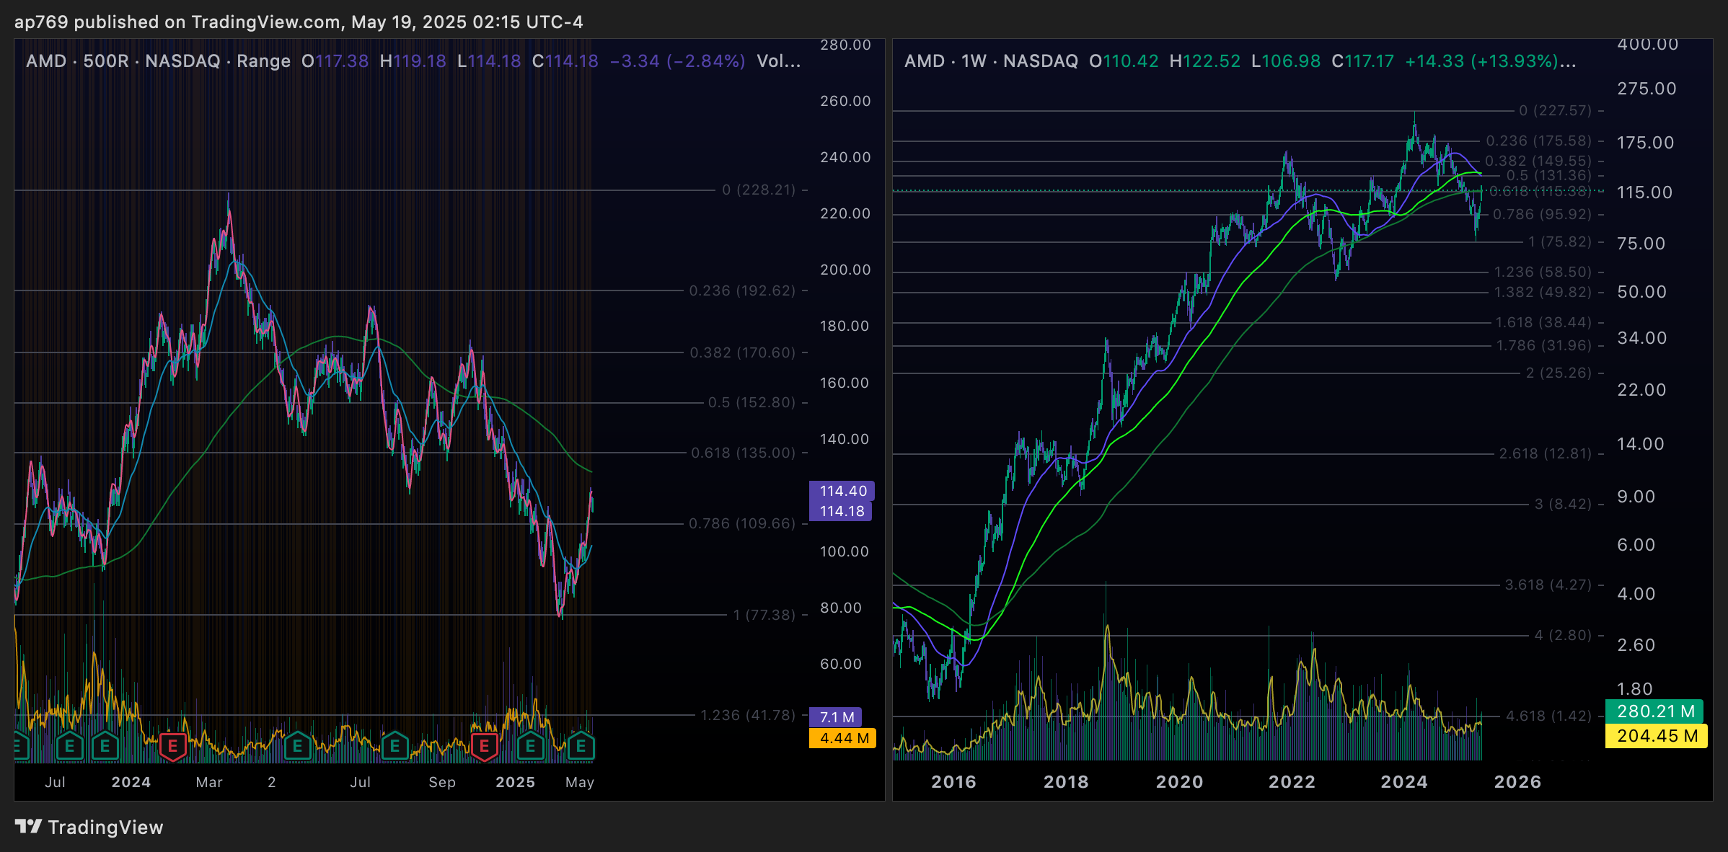Click the 2020 label on weekly time axis
The image size is (1728, 852).
tap(1180, 782)
